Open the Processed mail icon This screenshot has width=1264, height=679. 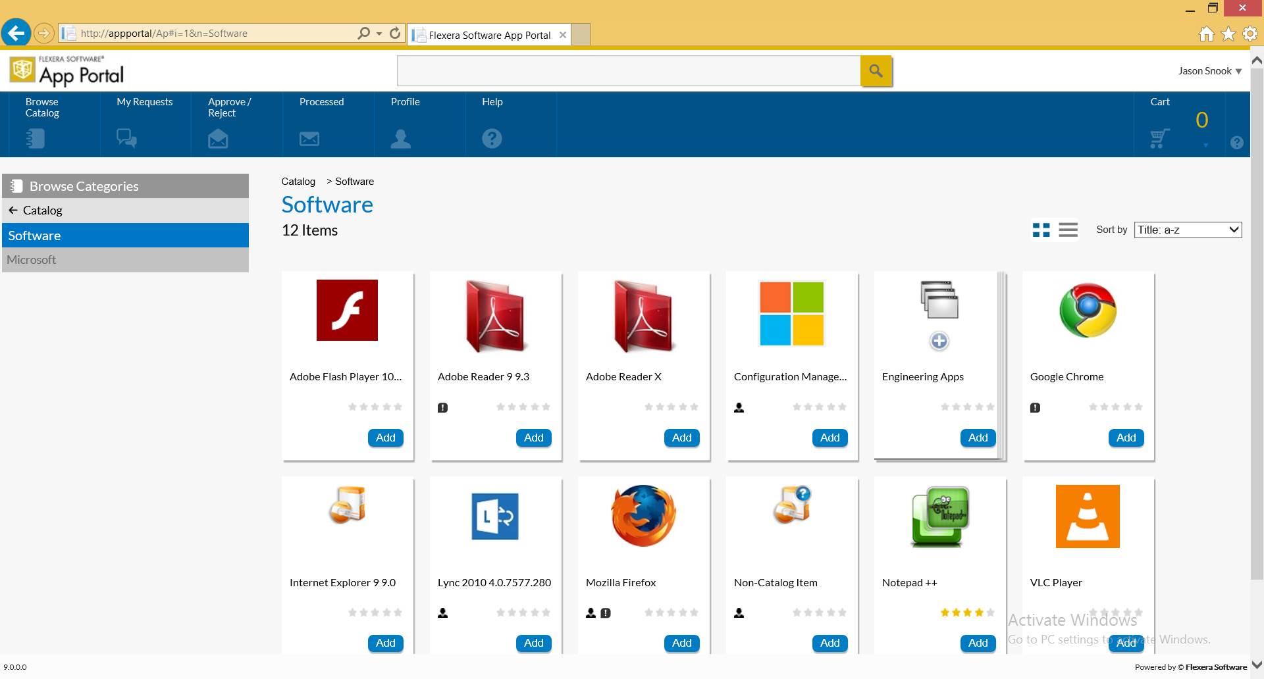309,139
